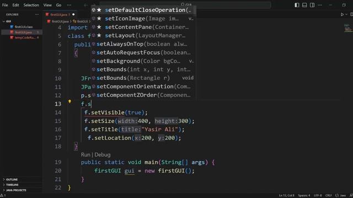Click the method icon beside setBackground
The width and height of the screenshot is (353, 198).
point(94,61)
